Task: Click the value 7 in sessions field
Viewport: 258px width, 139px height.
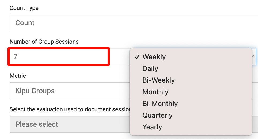Action: [16, 56]
